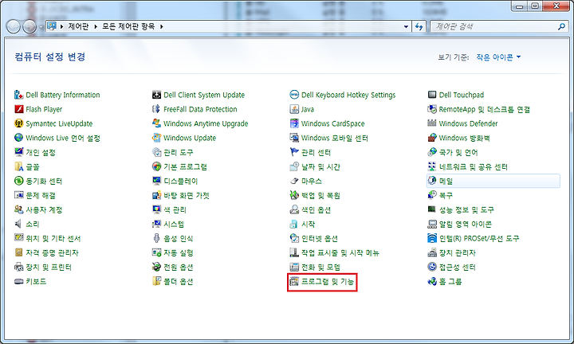Open the 홈 그룹 icon
The image size is (574, 344).
click(x=432, y=281)
